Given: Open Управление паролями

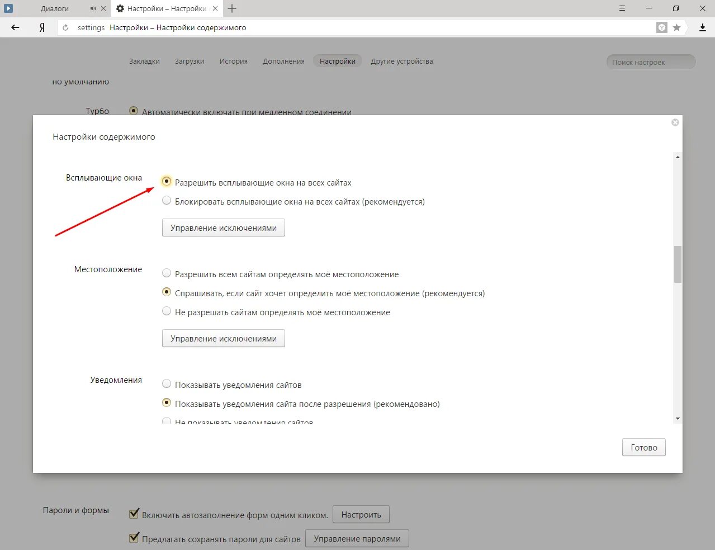Looking at the screenshot, I should (x=357, y=538).
